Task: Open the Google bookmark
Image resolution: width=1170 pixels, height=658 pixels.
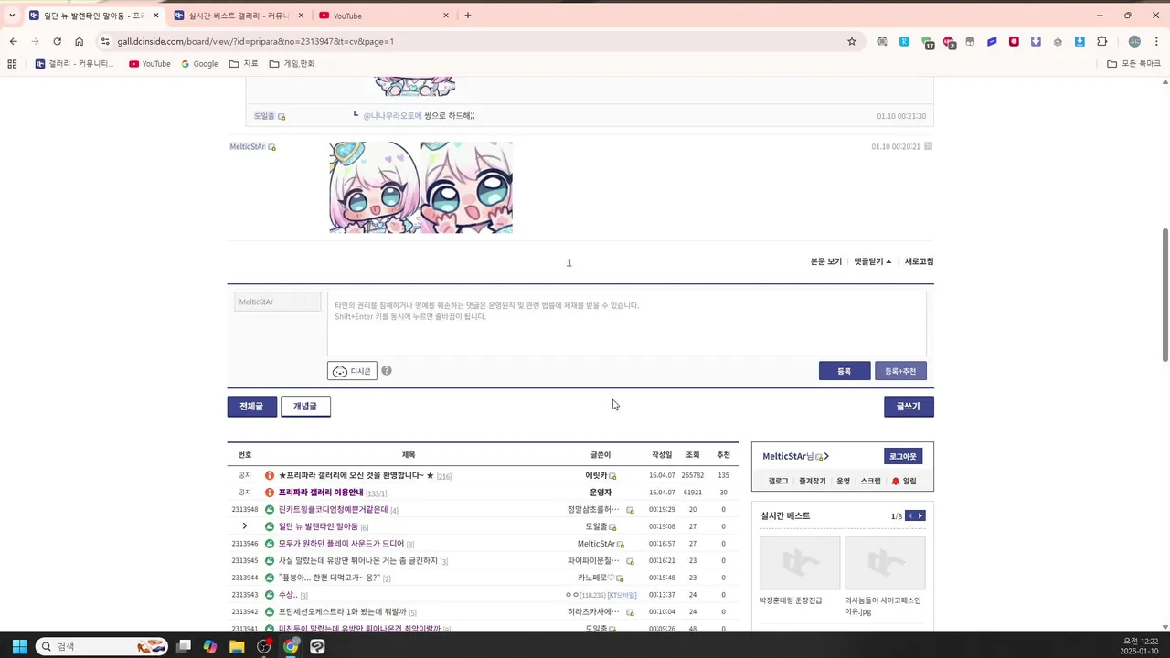Action: [x=199, y=64]
